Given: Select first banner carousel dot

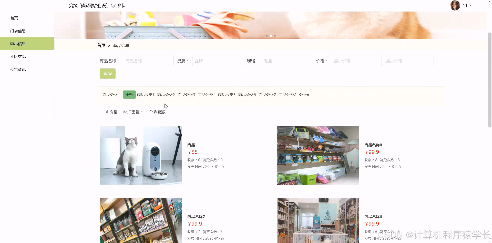Looking at the screenshot, I should pyautogui.click(x=267, y=36).
